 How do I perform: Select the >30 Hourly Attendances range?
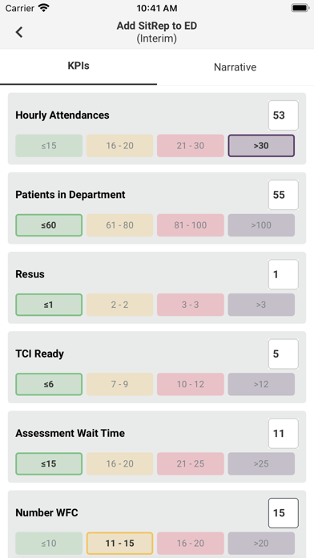tap(261, 146)
